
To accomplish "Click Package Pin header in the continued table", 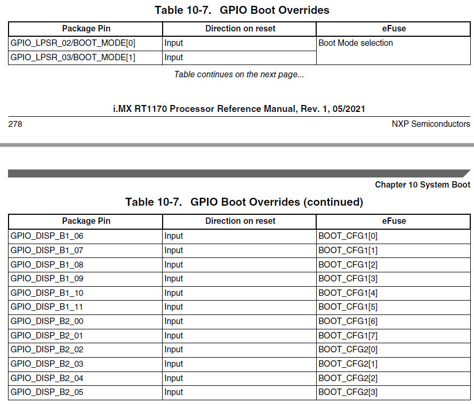I will point(86,221).
